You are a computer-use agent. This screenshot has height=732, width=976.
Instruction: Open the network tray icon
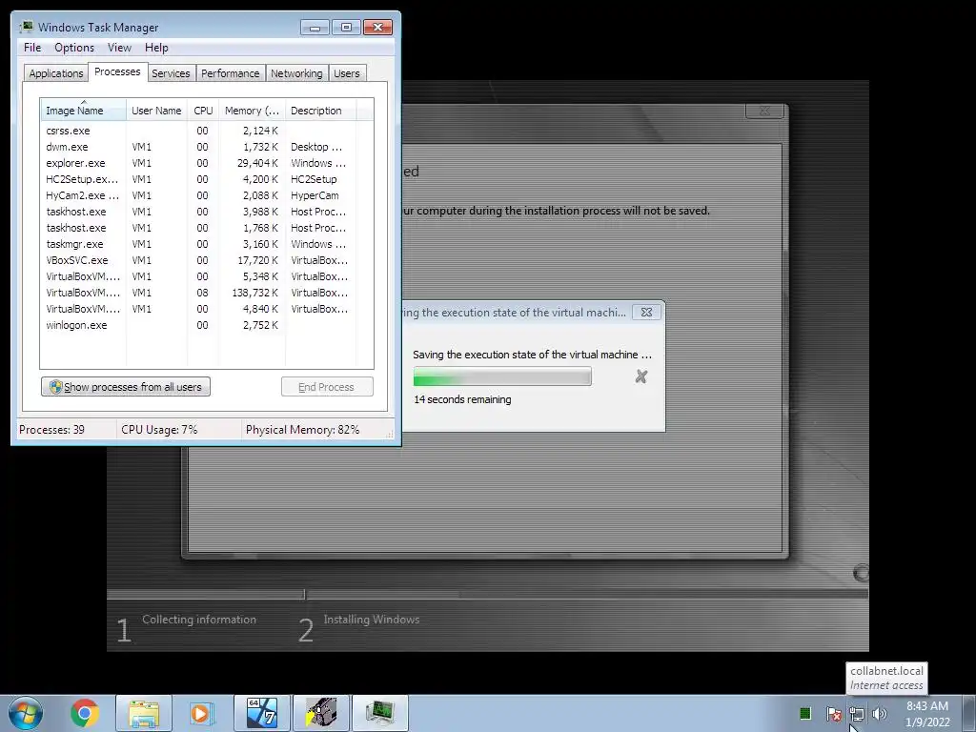coord(857,713)
